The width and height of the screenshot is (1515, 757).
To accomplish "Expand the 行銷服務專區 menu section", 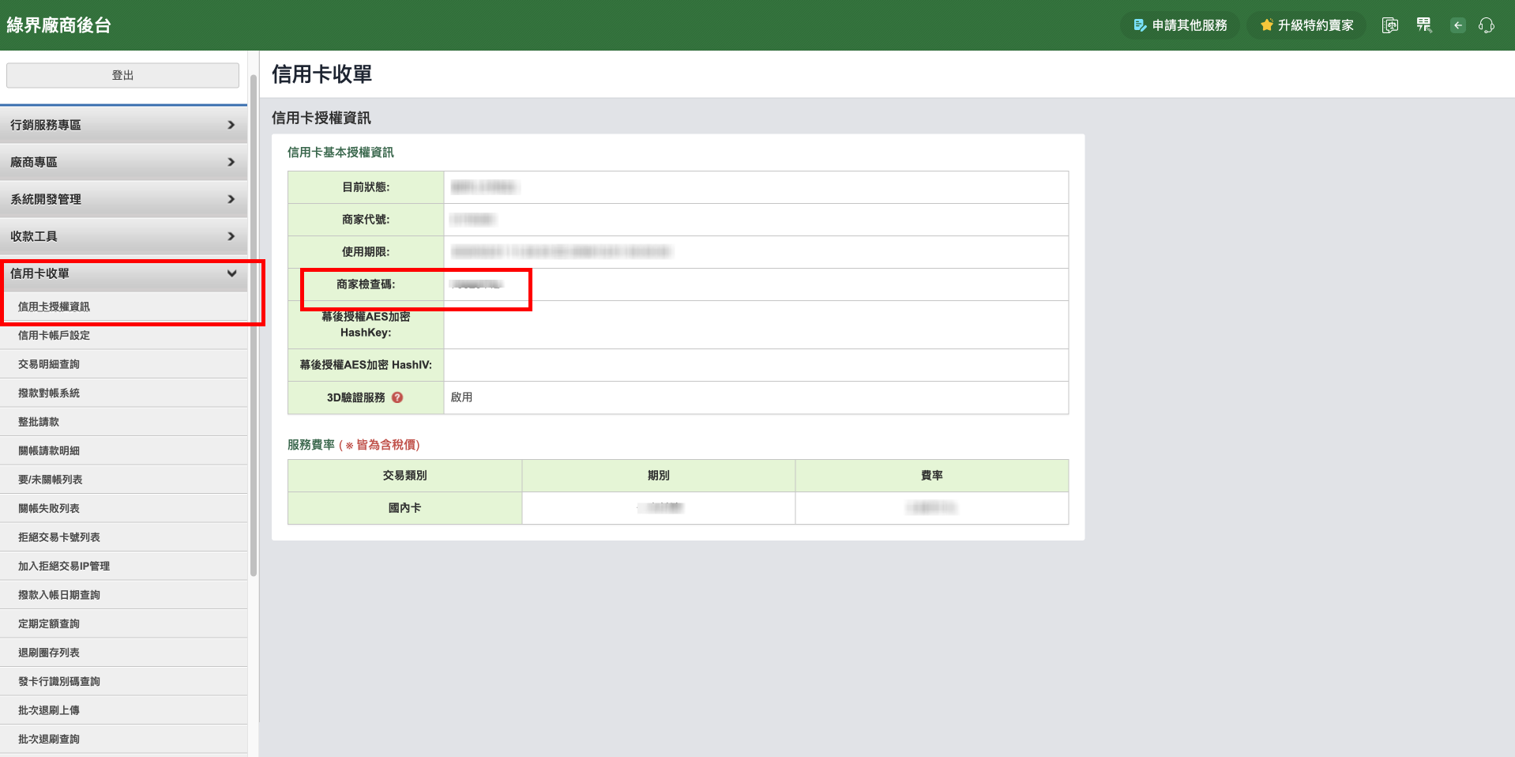I will pyautogui.click(x=123, y=125).
